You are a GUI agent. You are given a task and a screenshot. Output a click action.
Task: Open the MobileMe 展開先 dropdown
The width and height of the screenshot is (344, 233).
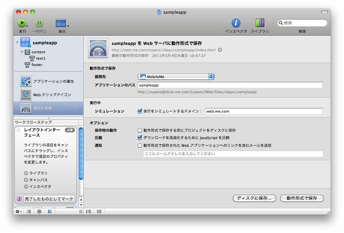coord(176,77)
